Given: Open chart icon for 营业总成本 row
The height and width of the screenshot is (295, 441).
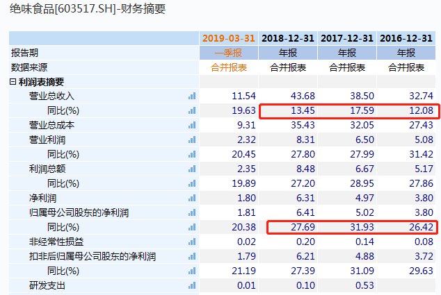Looking at the screenshot, I should click(x=192, y=125).
